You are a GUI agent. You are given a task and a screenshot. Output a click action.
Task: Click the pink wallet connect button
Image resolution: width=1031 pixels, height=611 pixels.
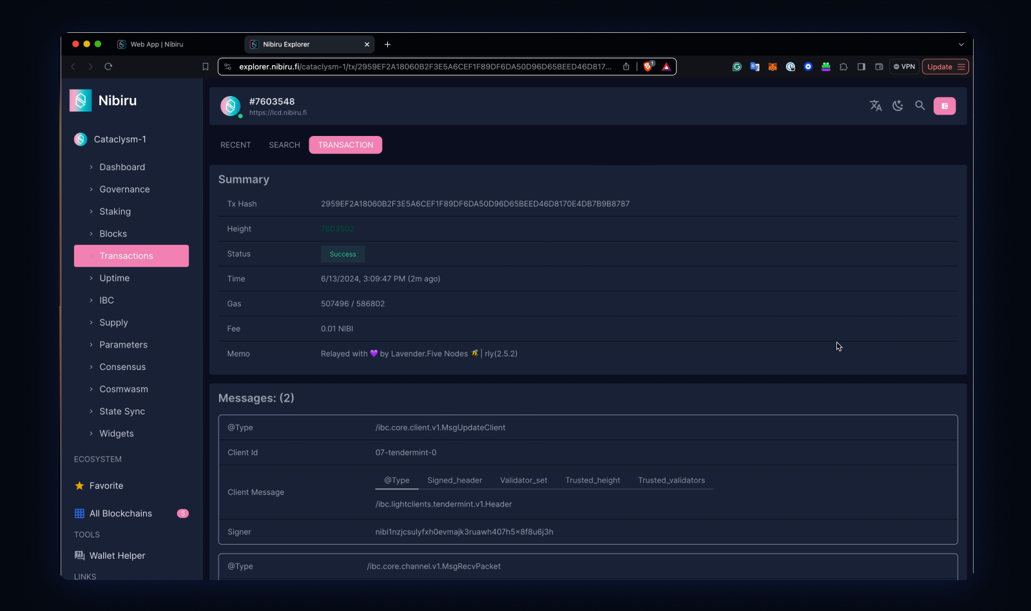[945, 106]
